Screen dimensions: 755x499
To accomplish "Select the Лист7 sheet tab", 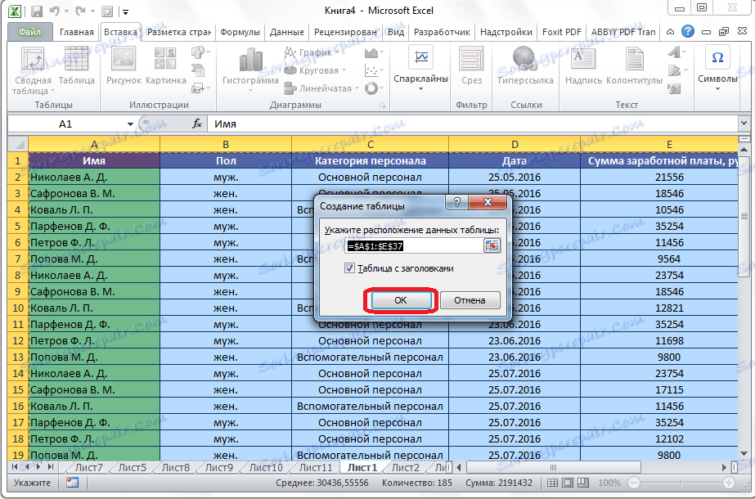I will tap(88, 467).
